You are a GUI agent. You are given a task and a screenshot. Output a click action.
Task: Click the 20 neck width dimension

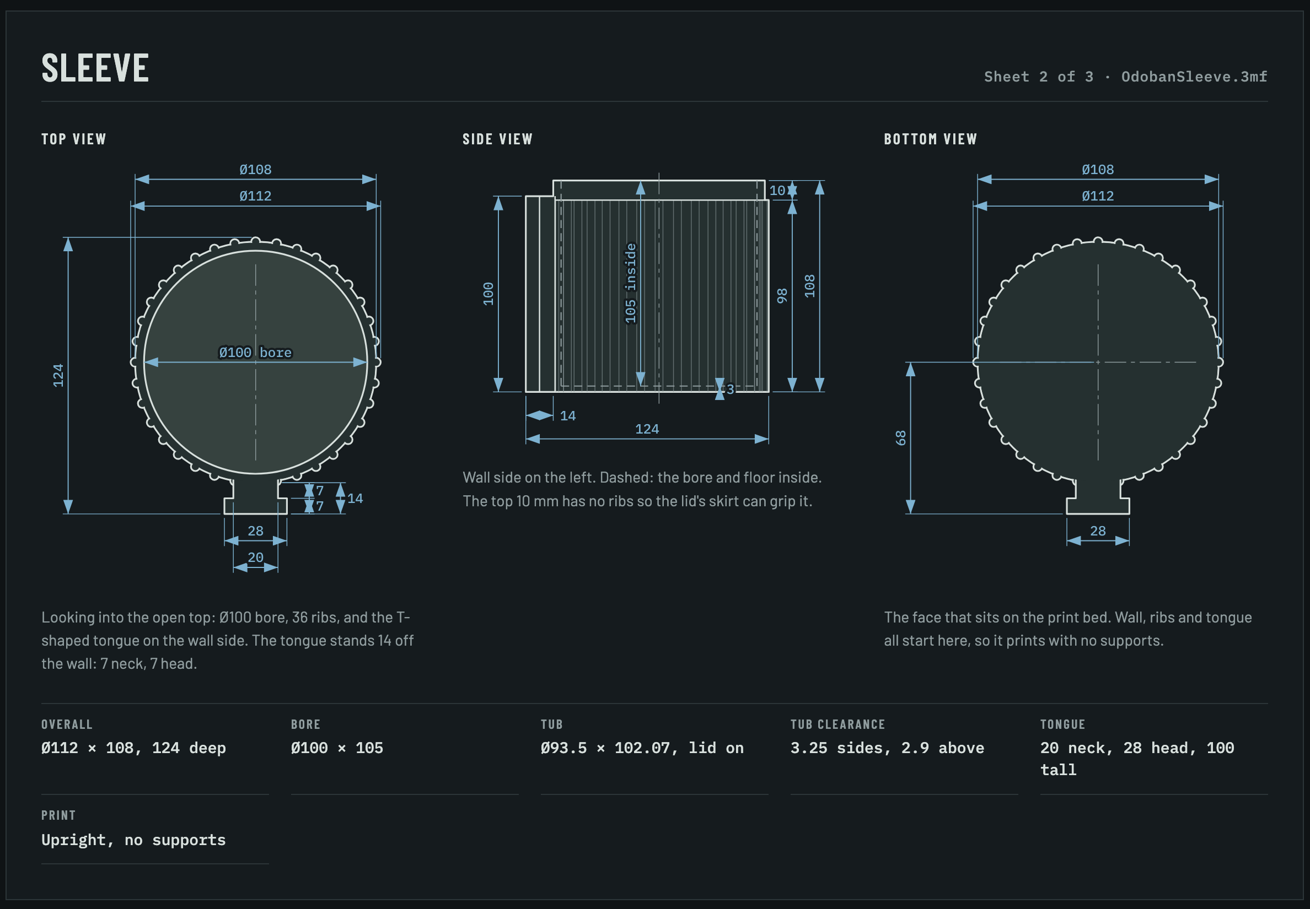click(255, 557)
